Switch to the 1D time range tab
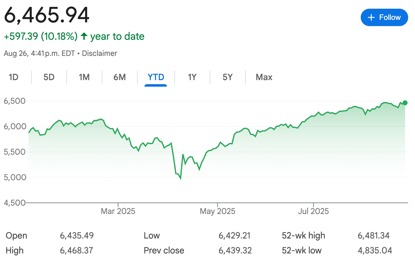Image resolution: width=415 pixels, height=264 pixels. (14, 77)
